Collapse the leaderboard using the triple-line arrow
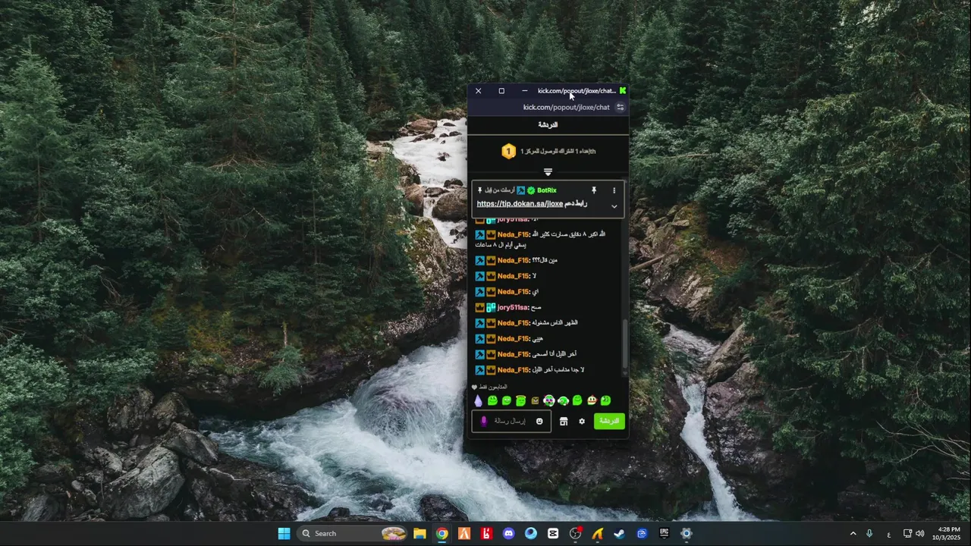Screen dimensions: 971x546 coord(548,172)
